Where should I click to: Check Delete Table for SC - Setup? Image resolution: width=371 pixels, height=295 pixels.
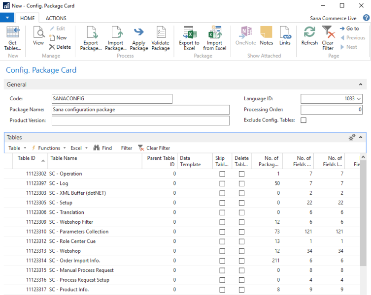pos(241,203)
